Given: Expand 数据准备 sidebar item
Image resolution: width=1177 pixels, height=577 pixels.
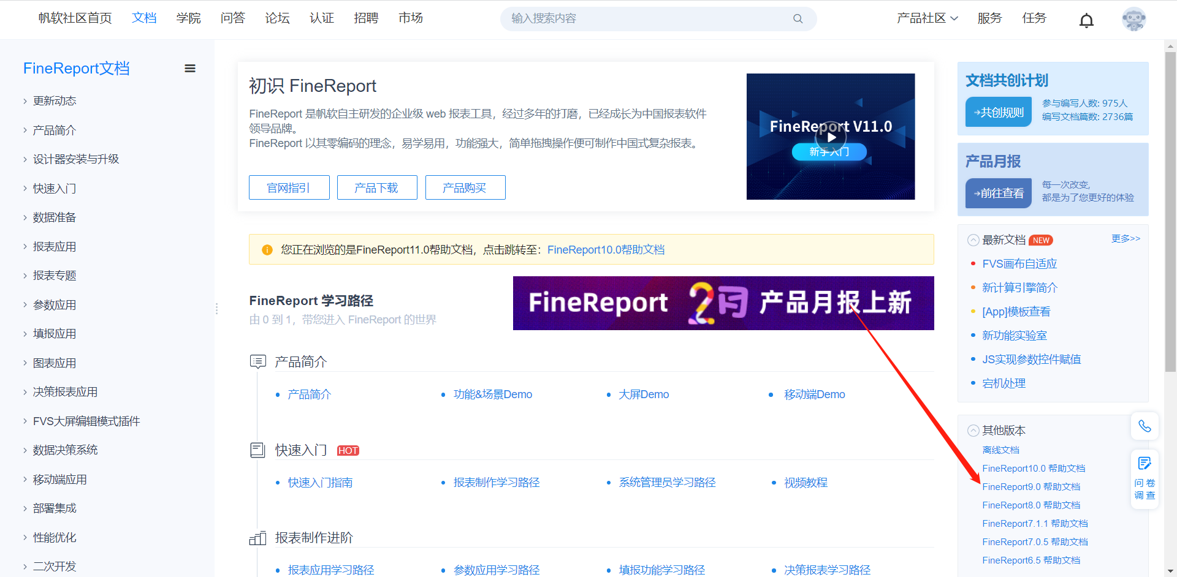Looking at the screenshot, I should tap(25, 217).
